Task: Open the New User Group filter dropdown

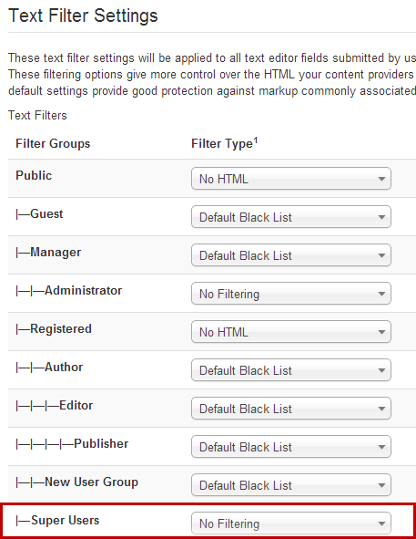Action: click(x=291, y=485)
